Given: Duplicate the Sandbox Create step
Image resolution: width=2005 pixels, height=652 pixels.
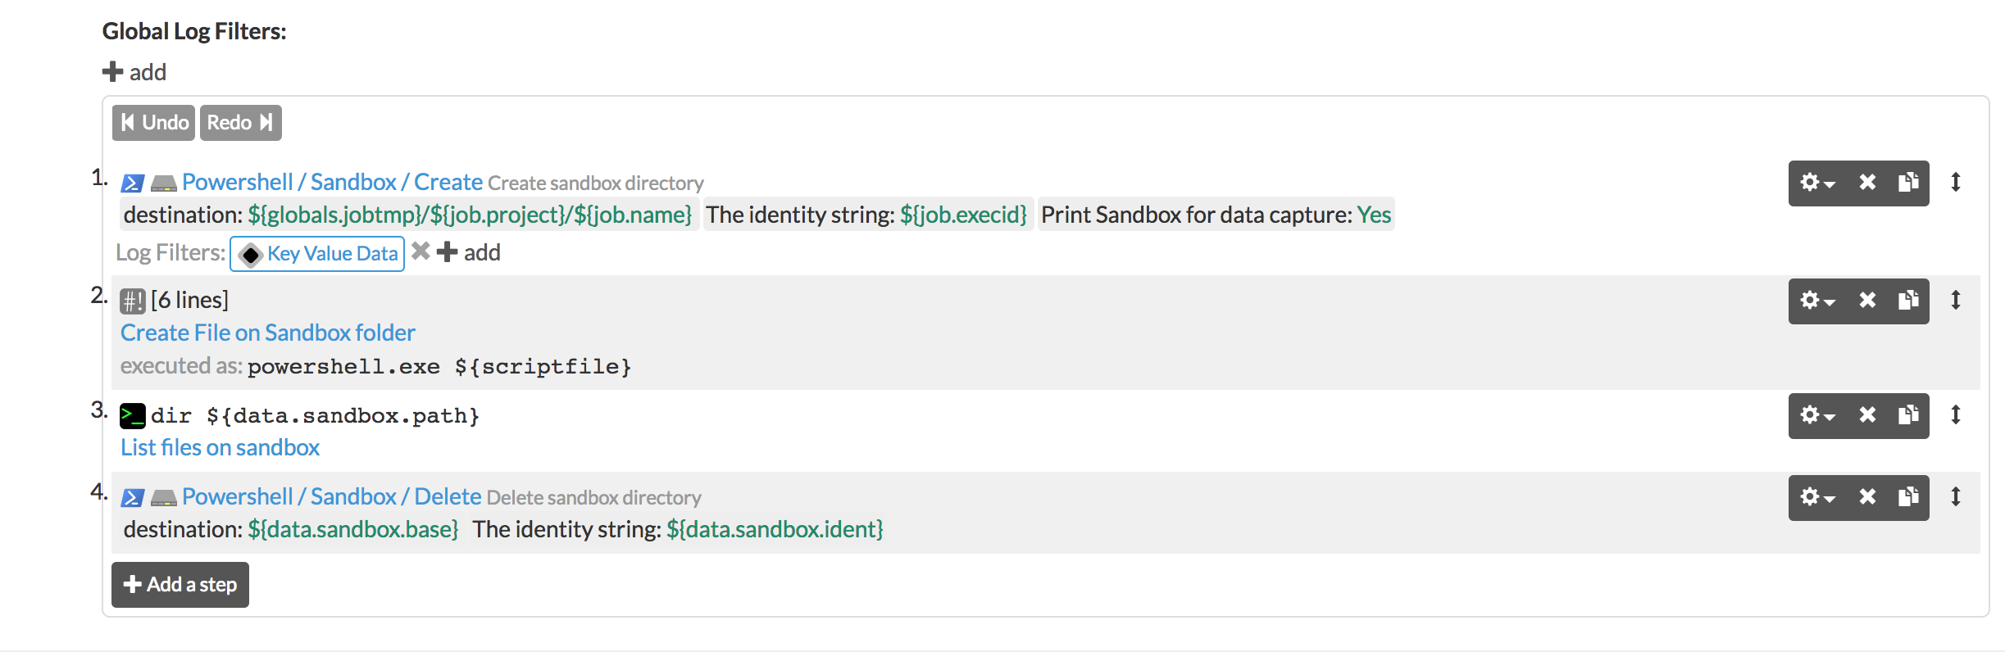Looking at the screenshot, I should pos(1908,183).
